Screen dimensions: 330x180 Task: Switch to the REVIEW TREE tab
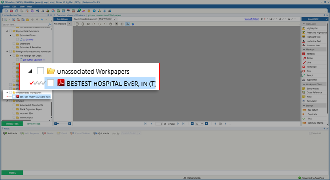pos(33,124)
